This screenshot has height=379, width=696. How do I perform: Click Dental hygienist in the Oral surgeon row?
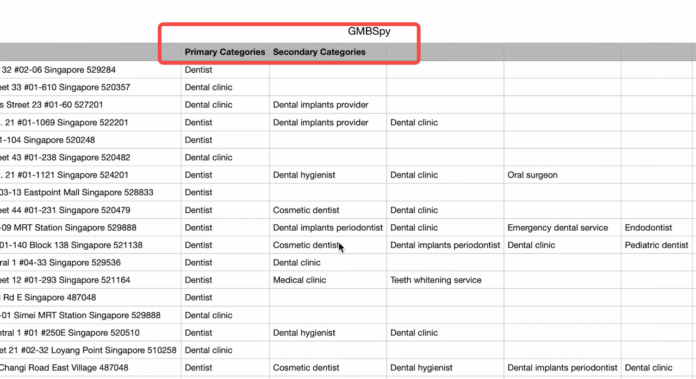(328, 175)
